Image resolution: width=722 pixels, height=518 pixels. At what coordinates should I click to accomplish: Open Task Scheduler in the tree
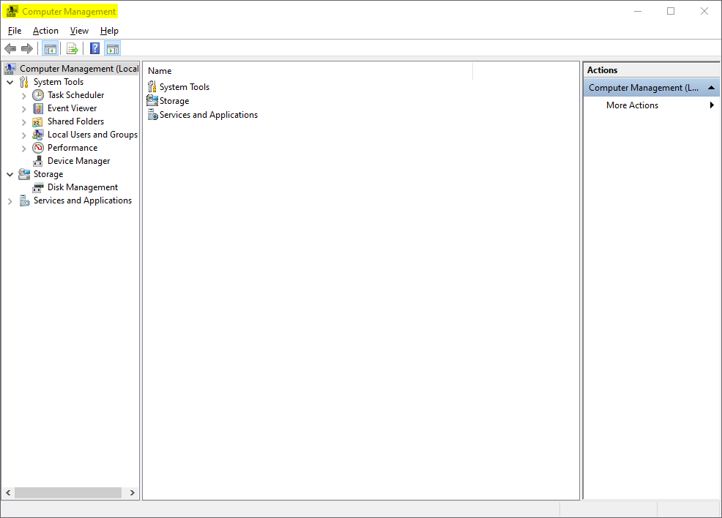(75, 95)
